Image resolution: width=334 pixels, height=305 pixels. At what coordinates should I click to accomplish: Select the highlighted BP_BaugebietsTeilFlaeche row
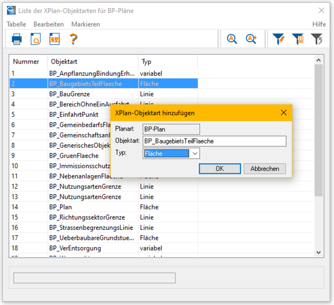104,84
